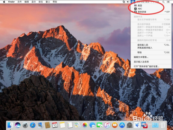The height and width of the screenshot is (130, 173).
Task: Open the 文件 menu
Action: [19, 2]
